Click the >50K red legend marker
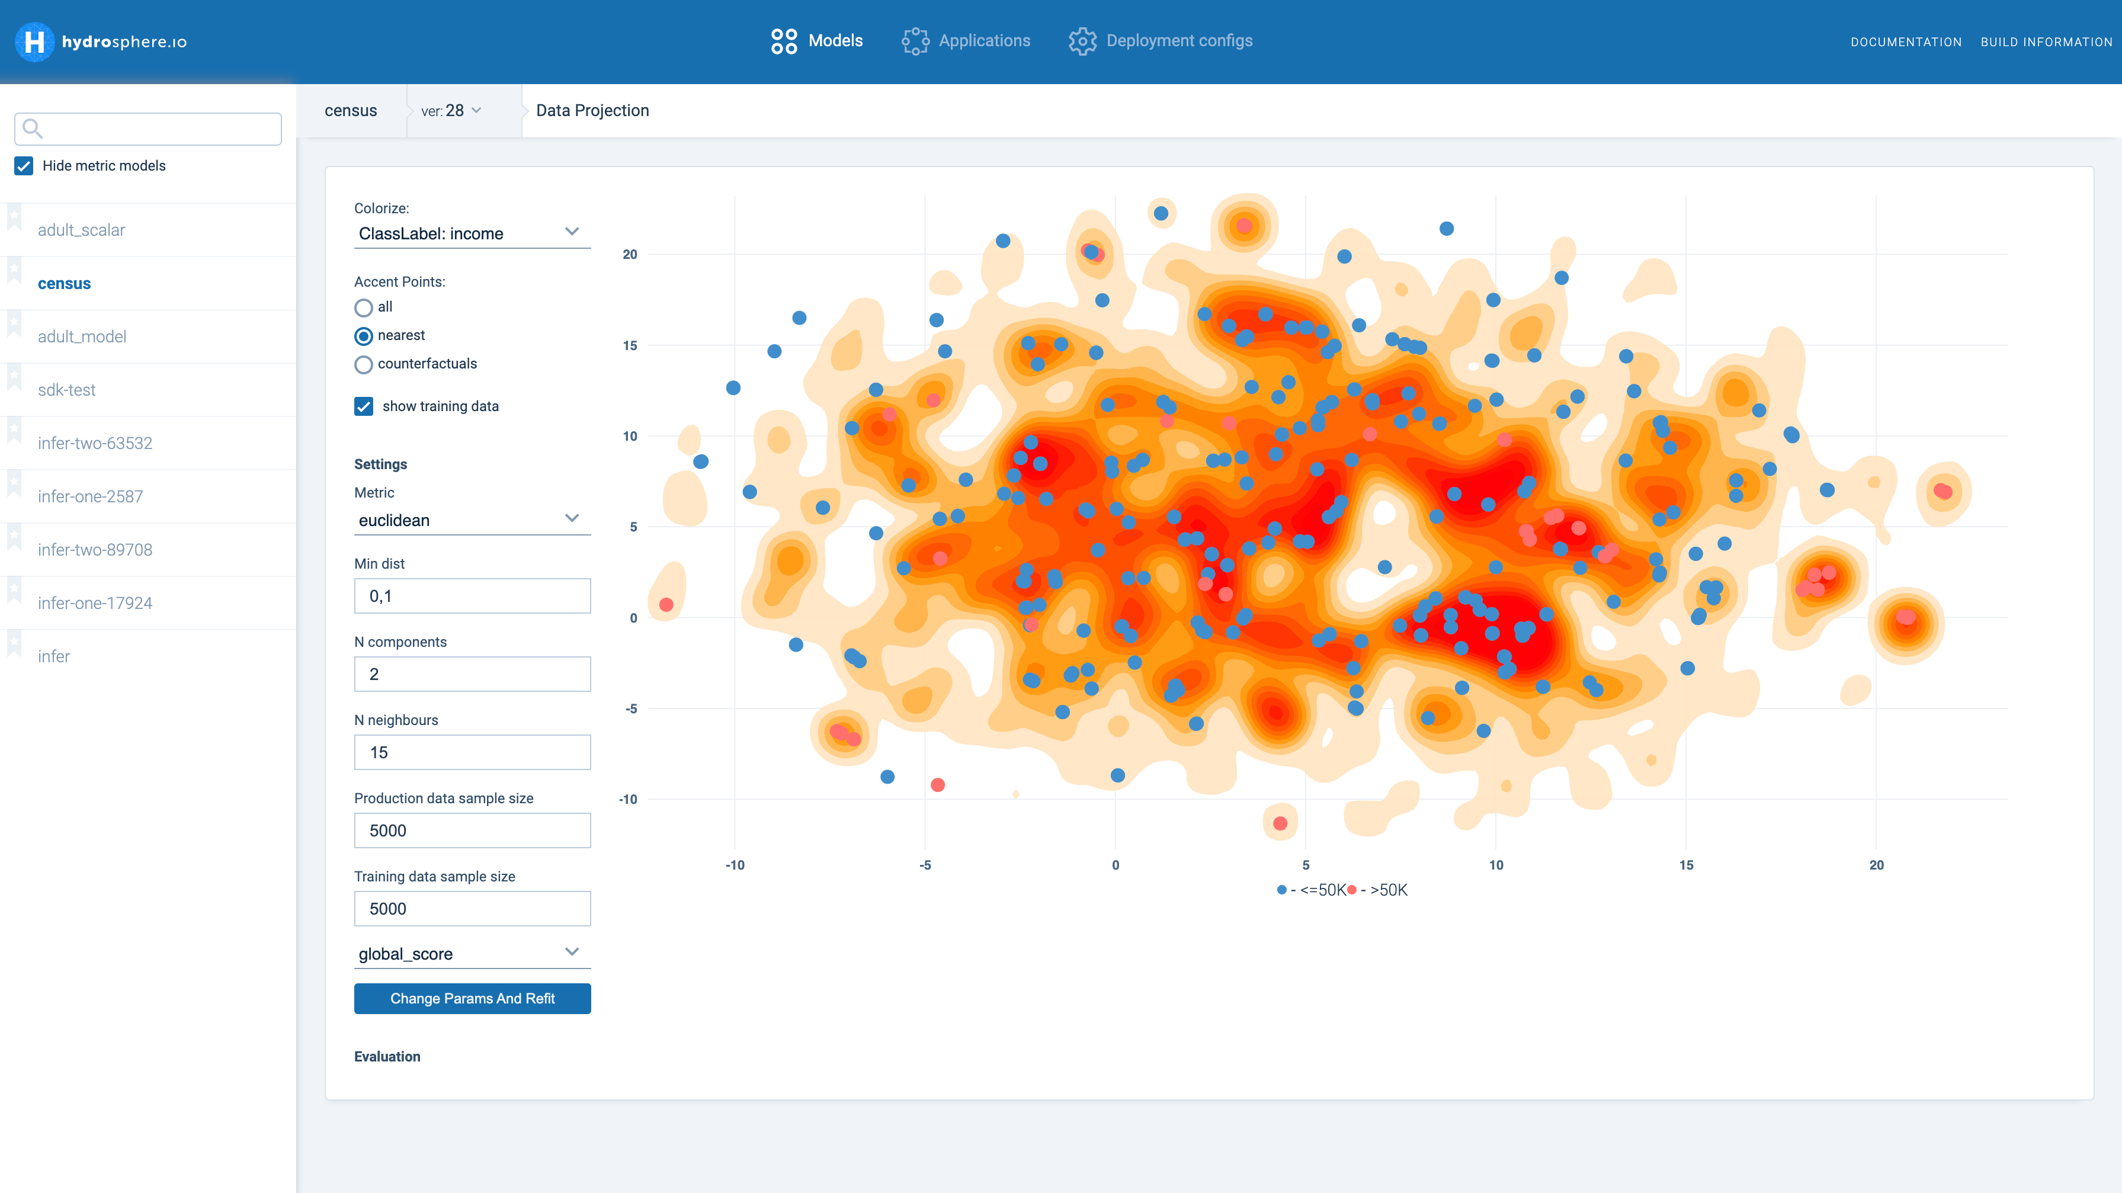Viewport: 2122px width, 1193px height. coord(1352,890)
